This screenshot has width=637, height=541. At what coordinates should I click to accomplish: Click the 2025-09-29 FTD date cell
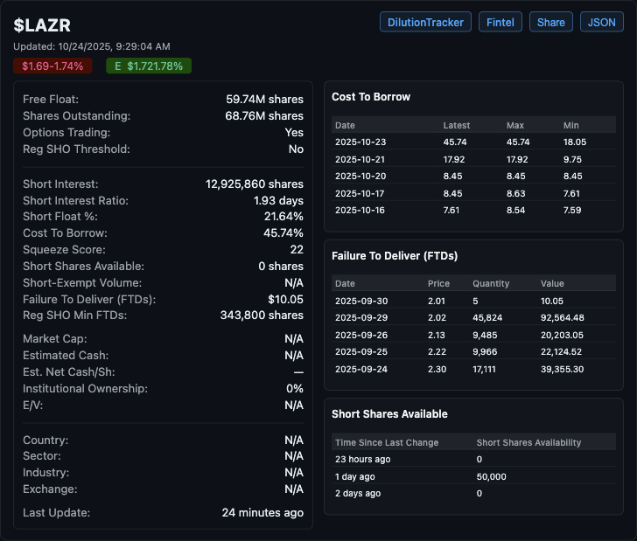(361, 318)
